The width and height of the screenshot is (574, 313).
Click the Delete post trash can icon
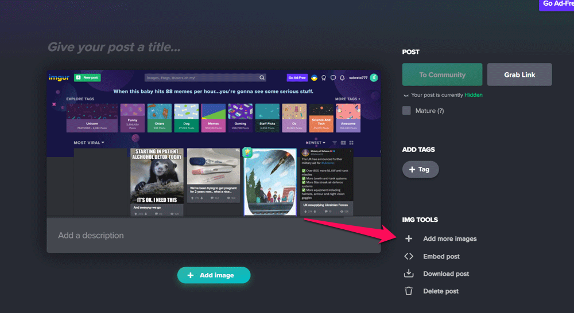[409, 291]
